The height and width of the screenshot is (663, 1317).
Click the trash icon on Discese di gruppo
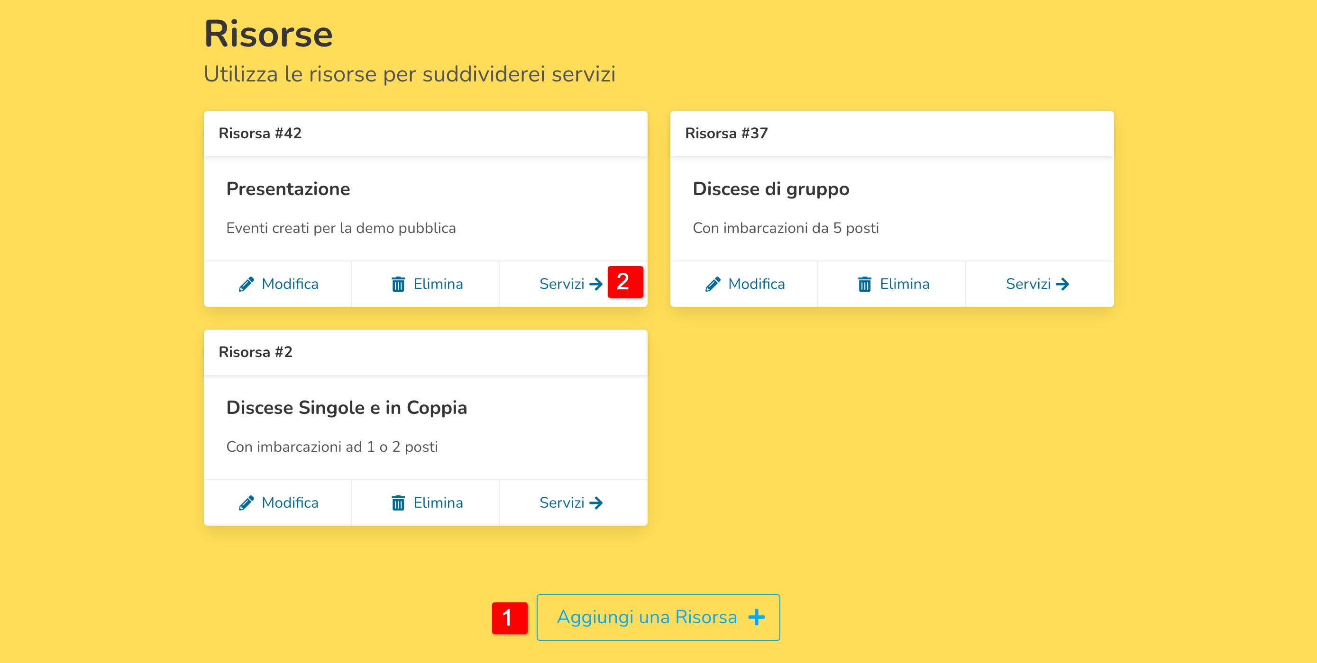click(864, 284)
